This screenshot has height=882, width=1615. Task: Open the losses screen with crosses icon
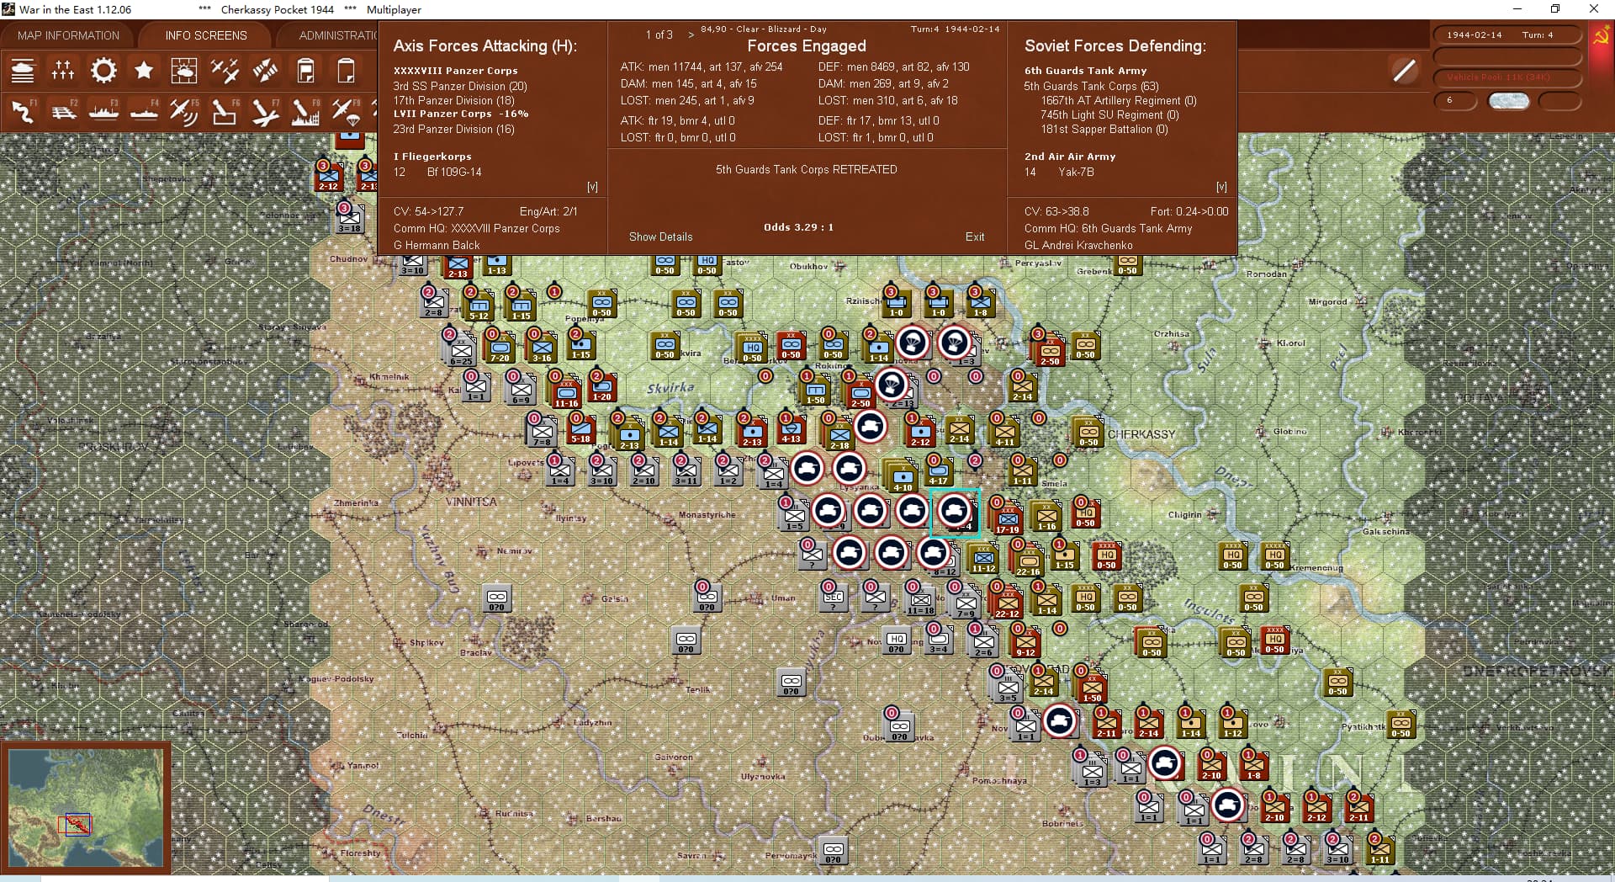point(63,71)
